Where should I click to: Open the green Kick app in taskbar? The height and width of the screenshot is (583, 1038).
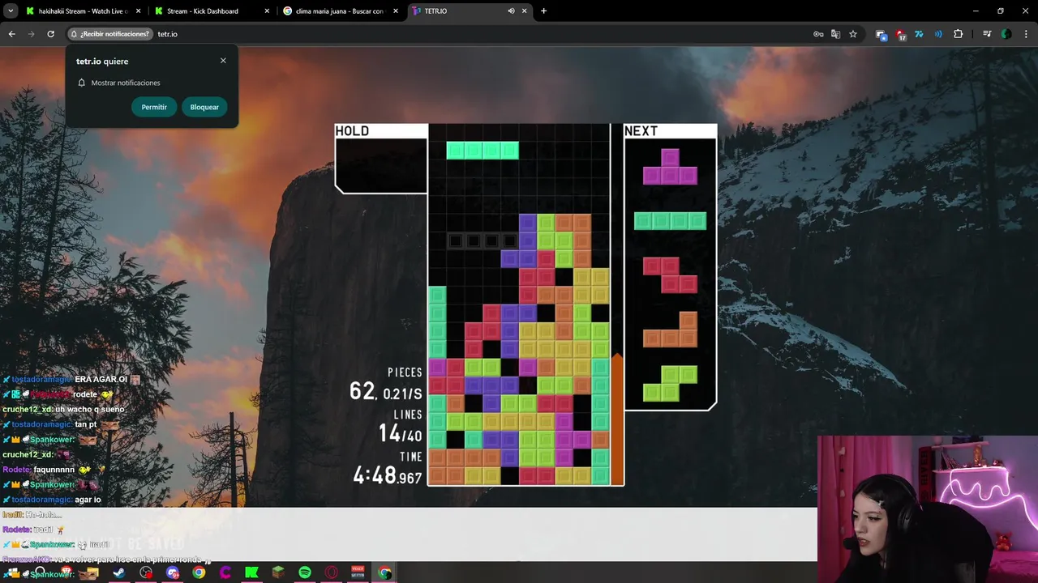coord(251,572)
